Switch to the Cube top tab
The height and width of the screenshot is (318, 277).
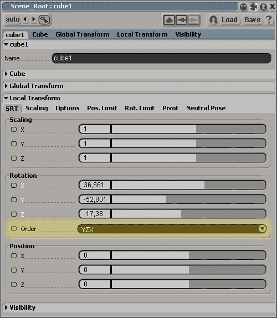[x=40, y=34]
